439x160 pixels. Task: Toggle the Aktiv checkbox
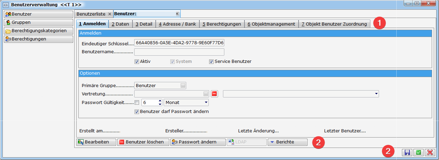(137, 62)
